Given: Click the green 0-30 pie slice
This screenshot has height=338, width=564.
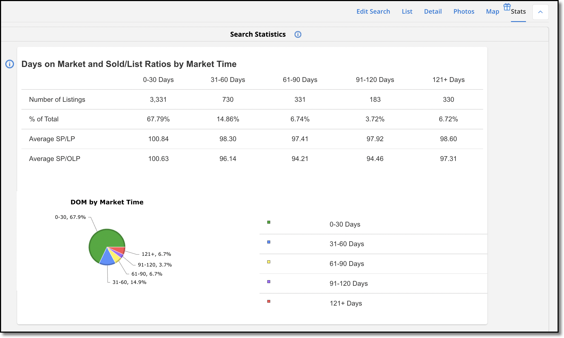Looking at the screenshot, I should pyautogui.click(x=103, y=241).
